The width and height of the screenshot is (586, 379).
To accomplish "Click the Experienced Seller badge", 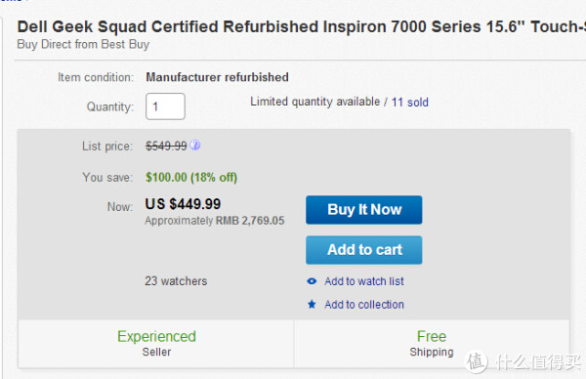I will click(x=156, y=344).
